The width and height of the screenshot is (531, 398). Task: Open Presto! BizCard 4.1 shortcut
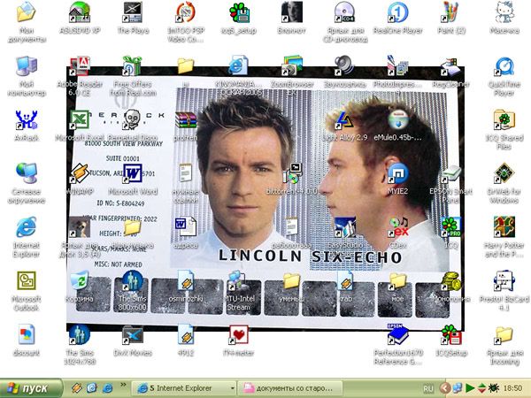[x=504, y=280]
